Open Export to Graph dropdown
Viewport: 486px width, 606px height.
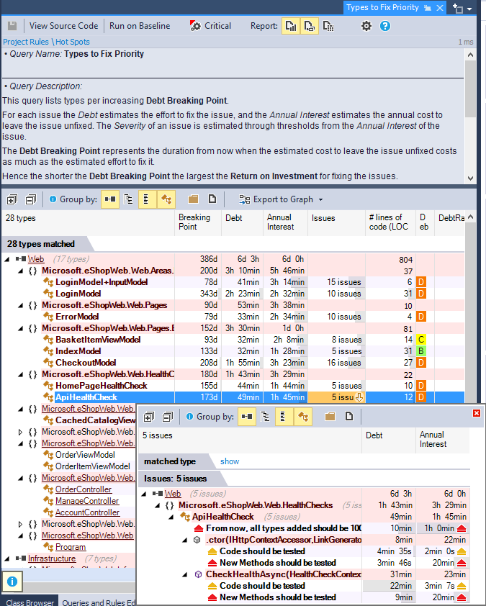point(282,199)
